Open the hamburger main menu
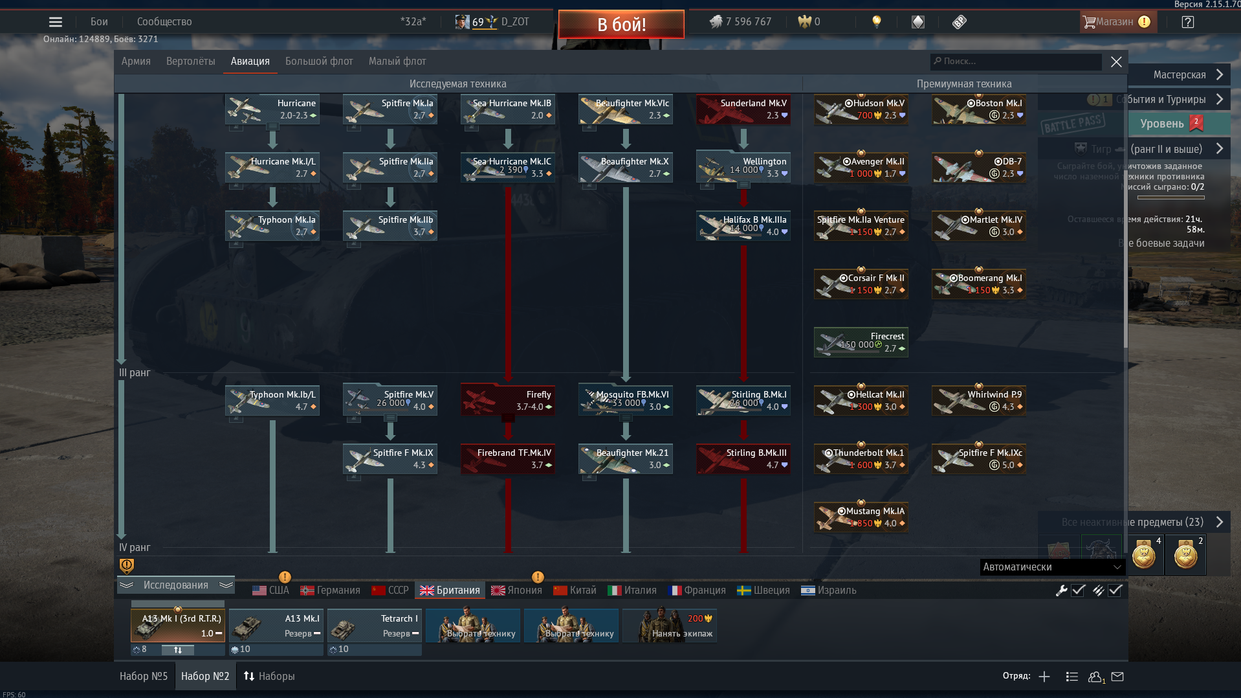The height and width of the screenshot is (698, 1241). (56, 22)
